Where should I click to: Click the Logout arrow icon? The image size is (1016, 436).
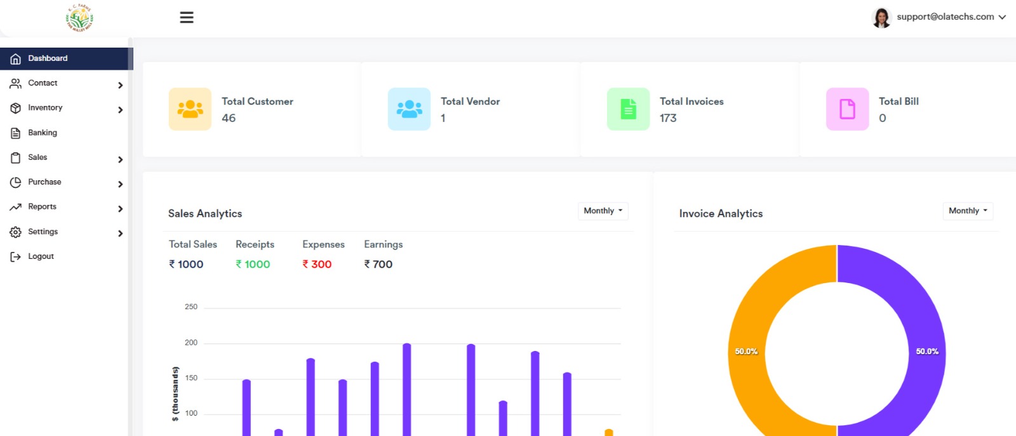[x=16, y=256]
